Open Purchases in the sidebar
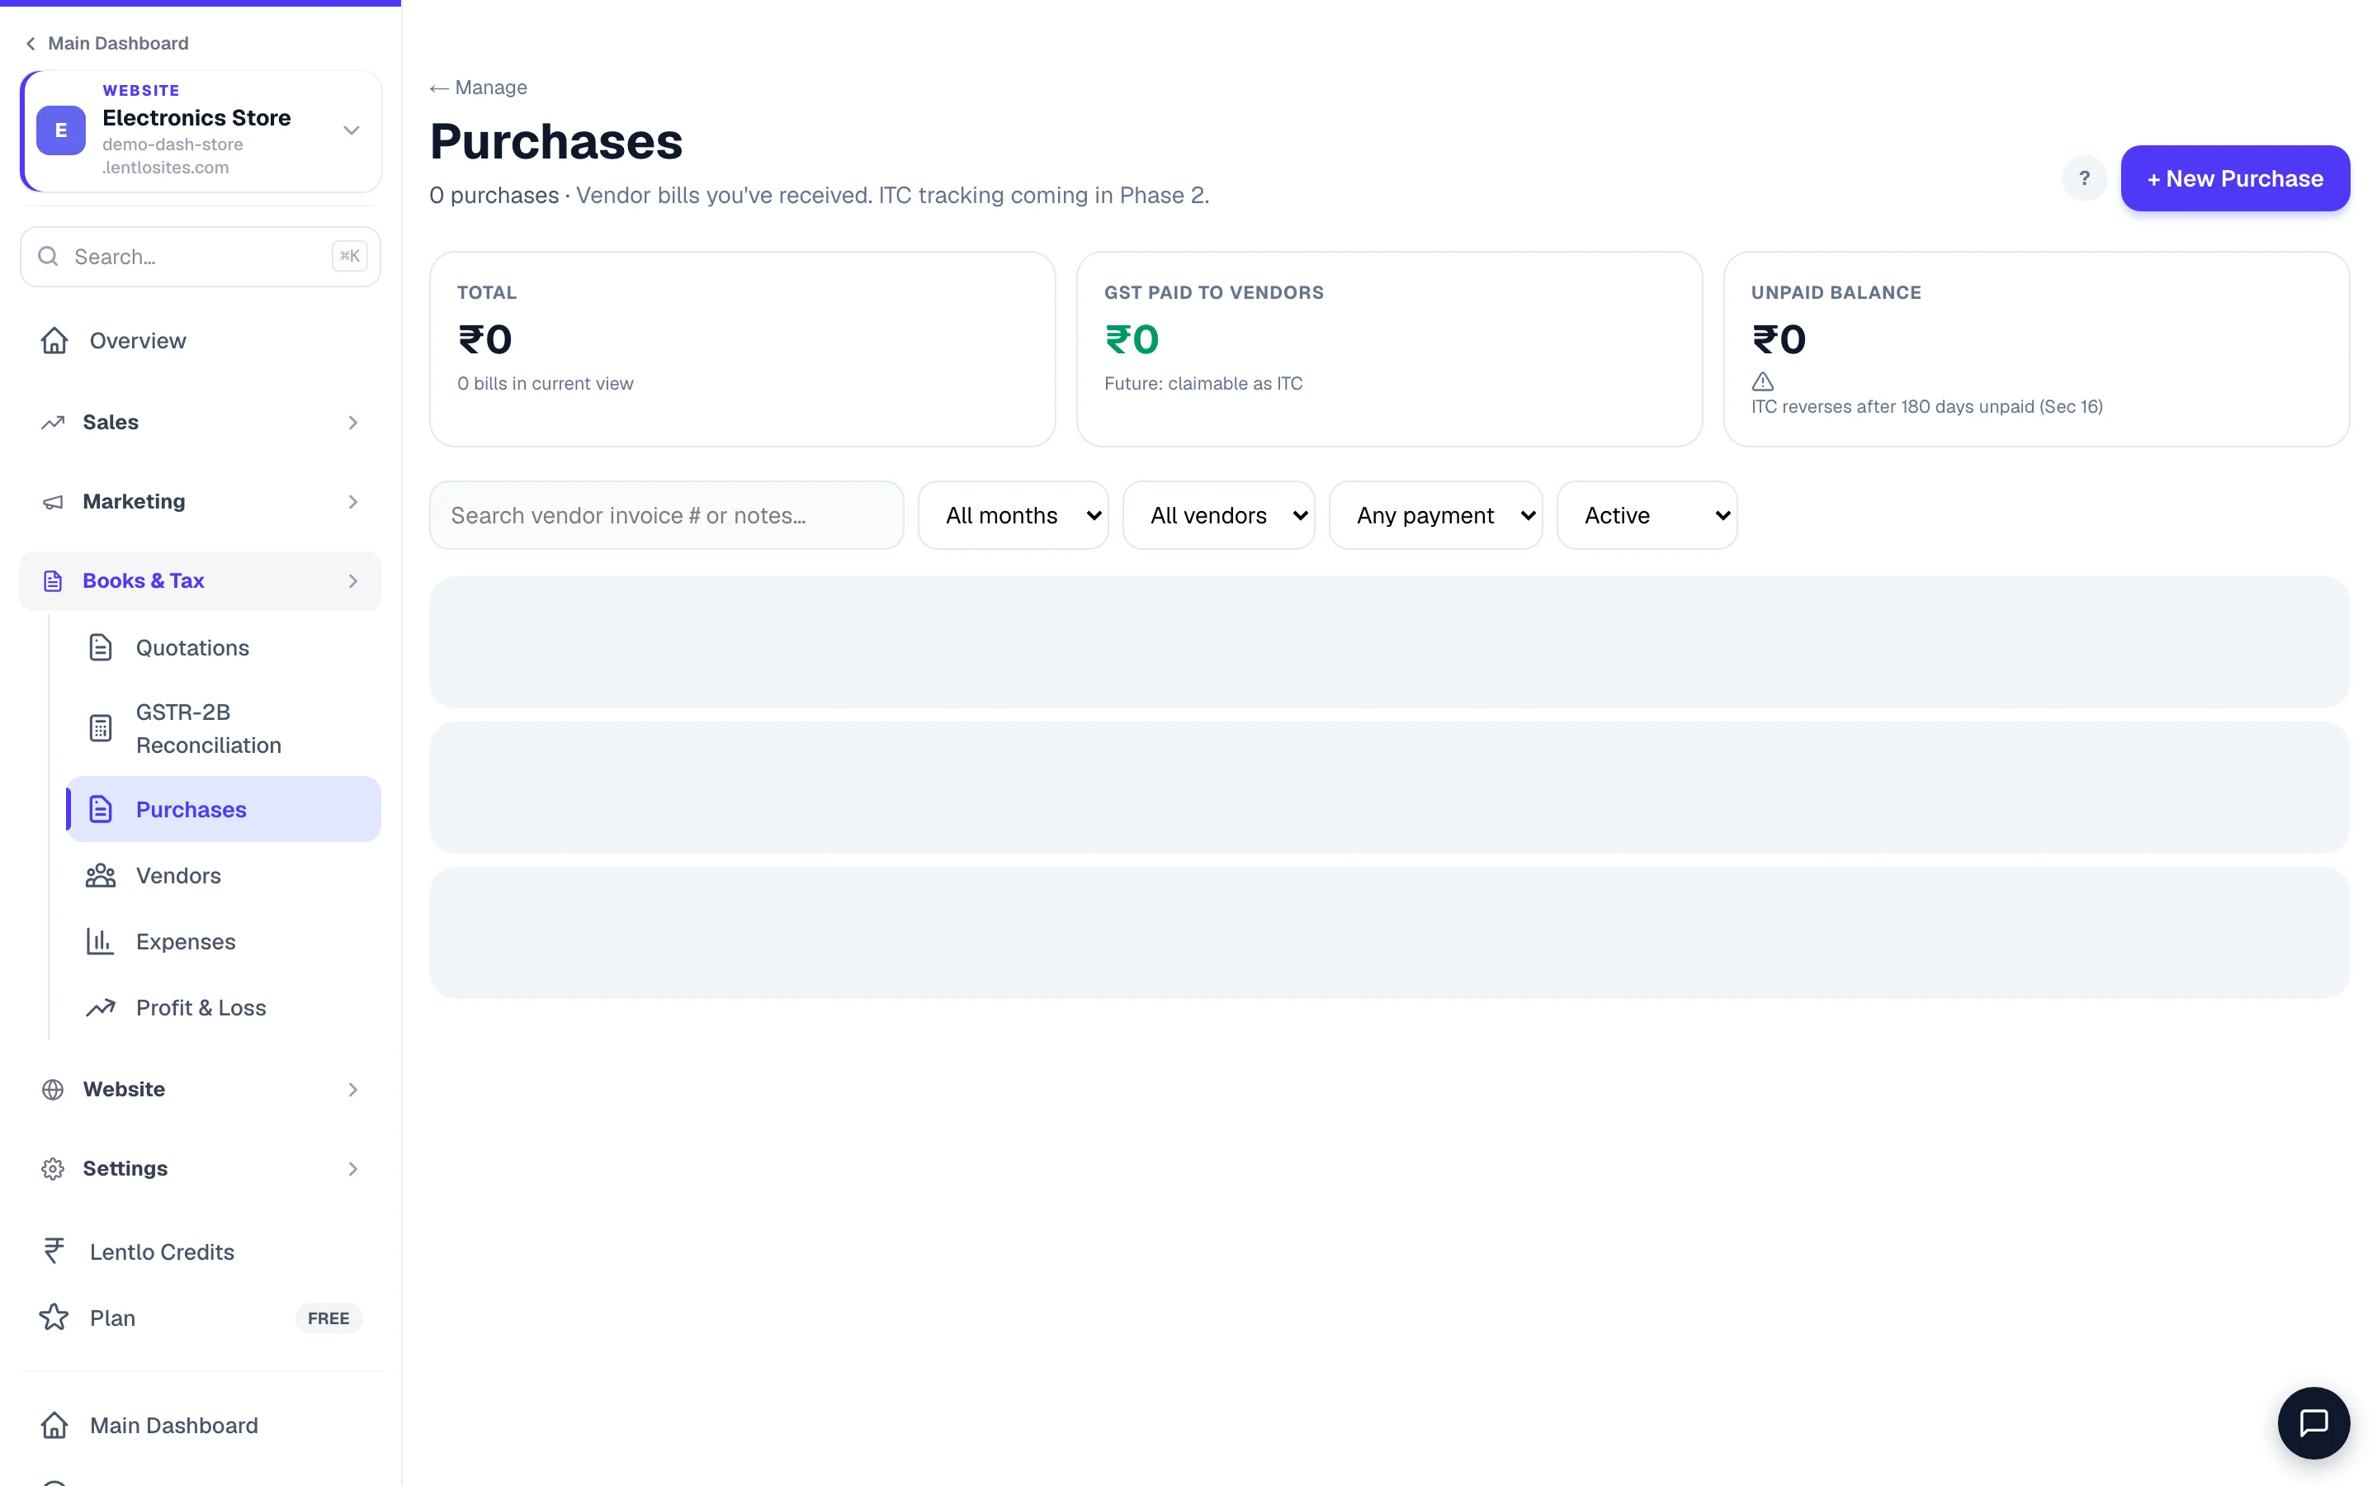The width and height of the screenshot is (2377, 1486). (224, 809)
